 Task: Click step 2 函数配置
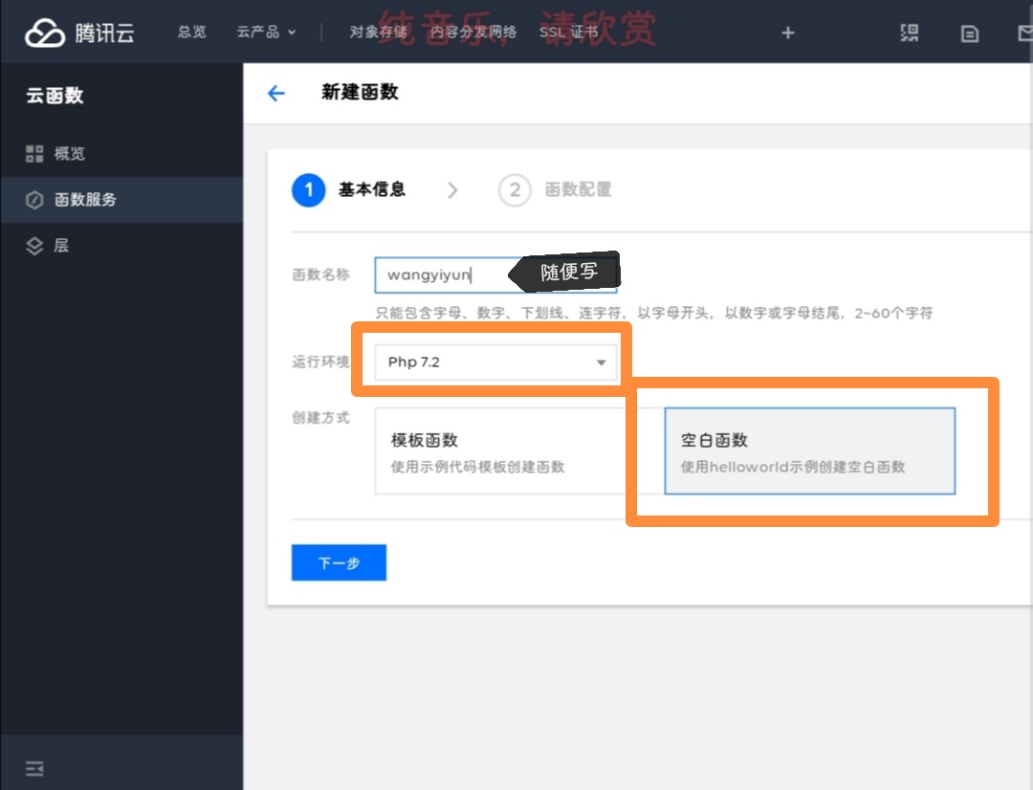[x=555, y=189]
